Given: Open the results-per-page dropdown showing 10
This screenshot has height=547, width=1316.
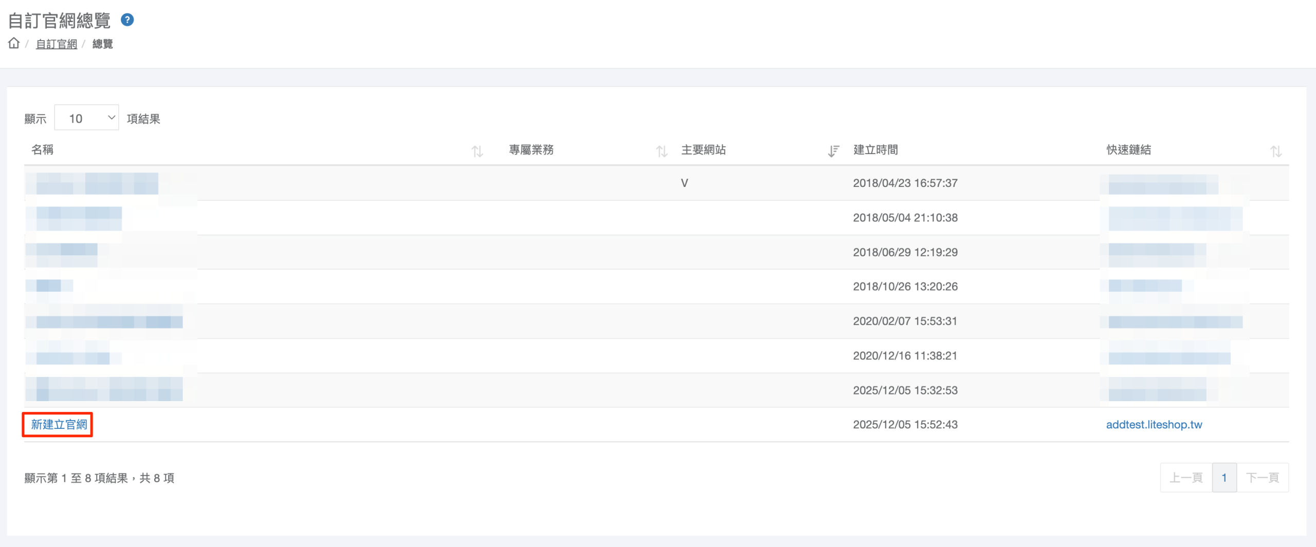Looking at the screenshot, I should [x=86, y=118].
